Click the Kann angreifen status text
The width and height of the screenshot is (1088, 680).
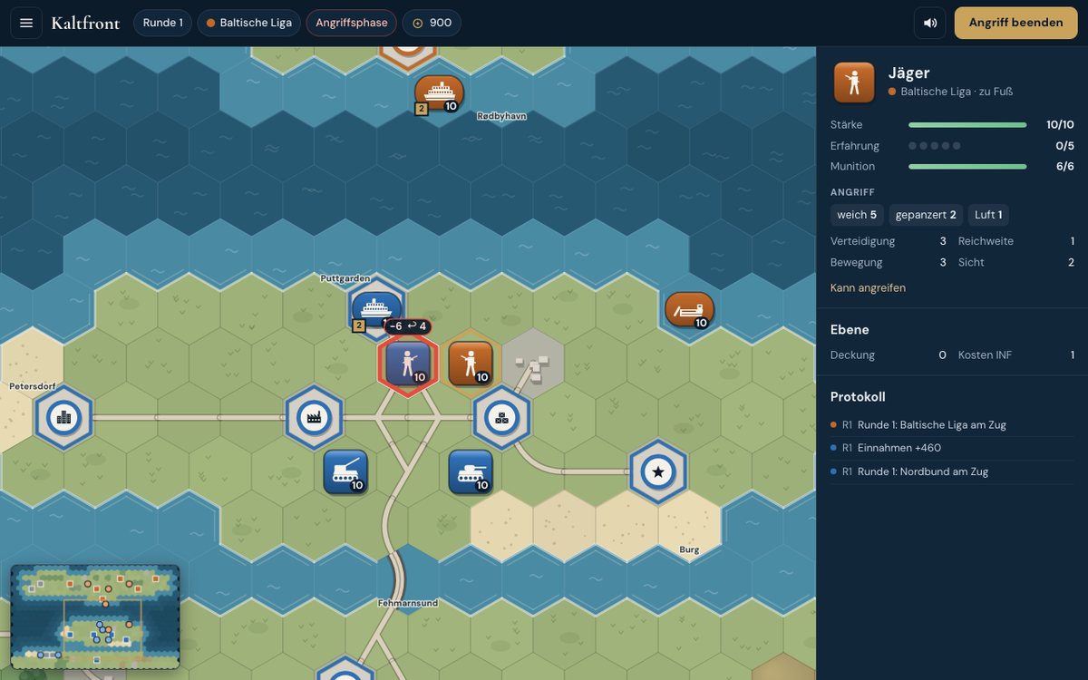point(868,288)
